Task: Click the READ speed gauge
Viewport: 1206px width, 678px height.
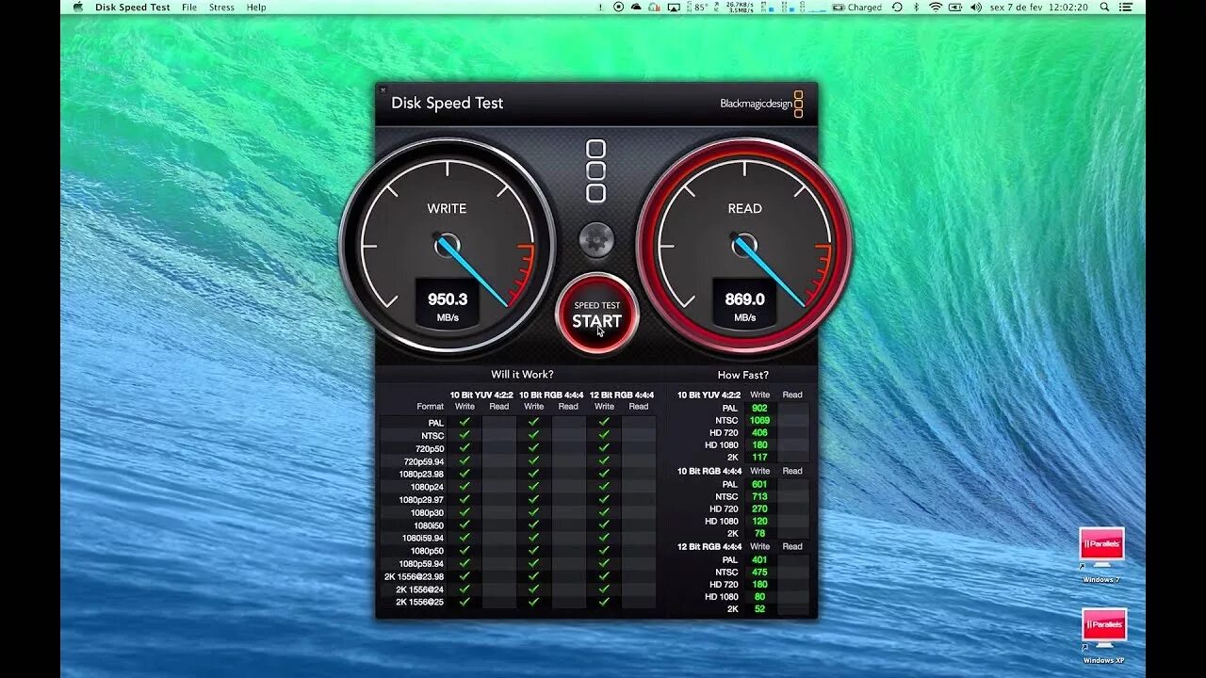Action: 744,245
